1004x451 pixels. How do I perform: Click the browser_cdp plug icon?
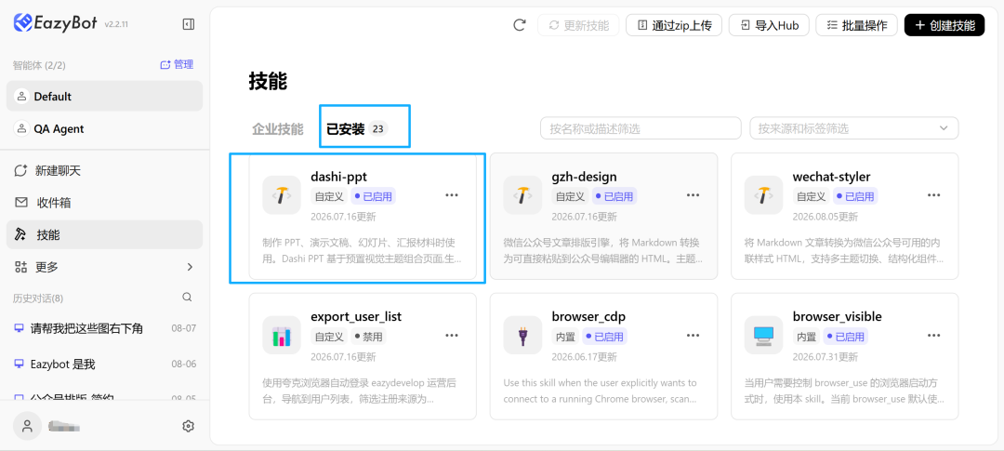(x=522, y=335)
